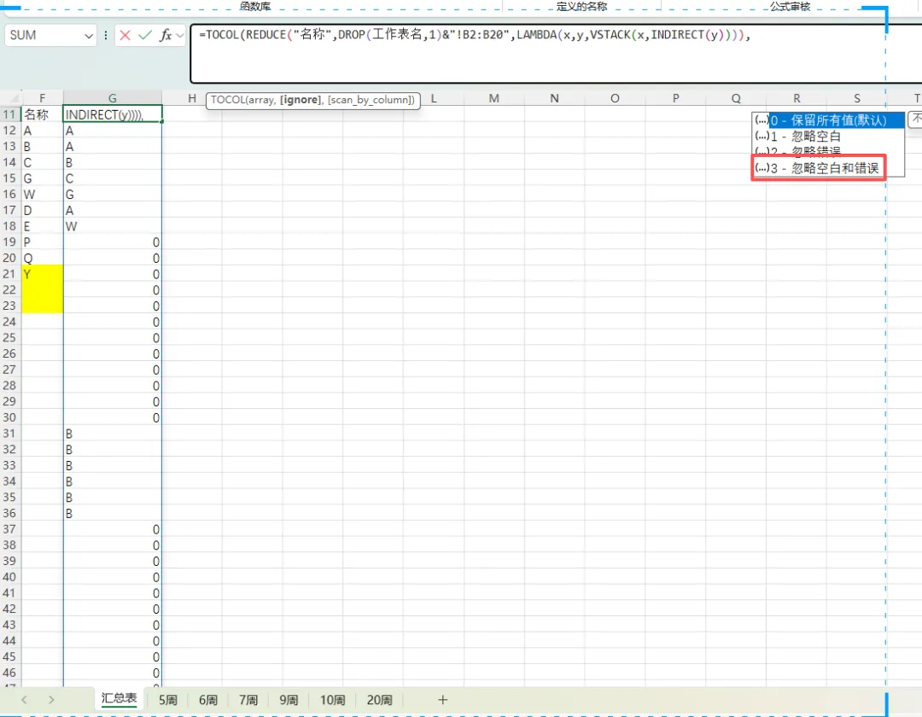922x717 pixels.
Task: Select column H header
Action: point(192,98)
